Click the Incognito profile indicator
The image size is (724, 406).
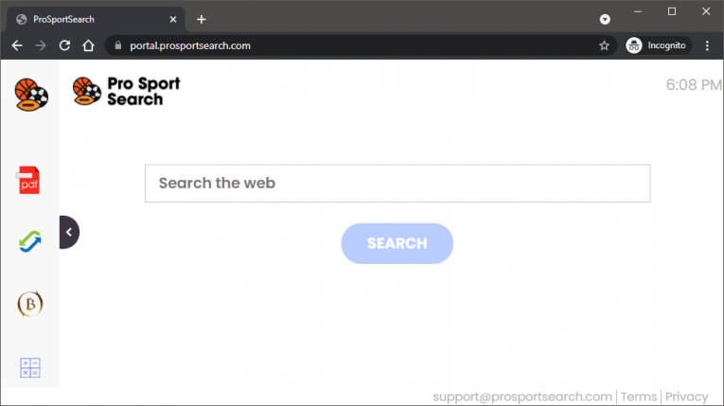click(658, 45)
